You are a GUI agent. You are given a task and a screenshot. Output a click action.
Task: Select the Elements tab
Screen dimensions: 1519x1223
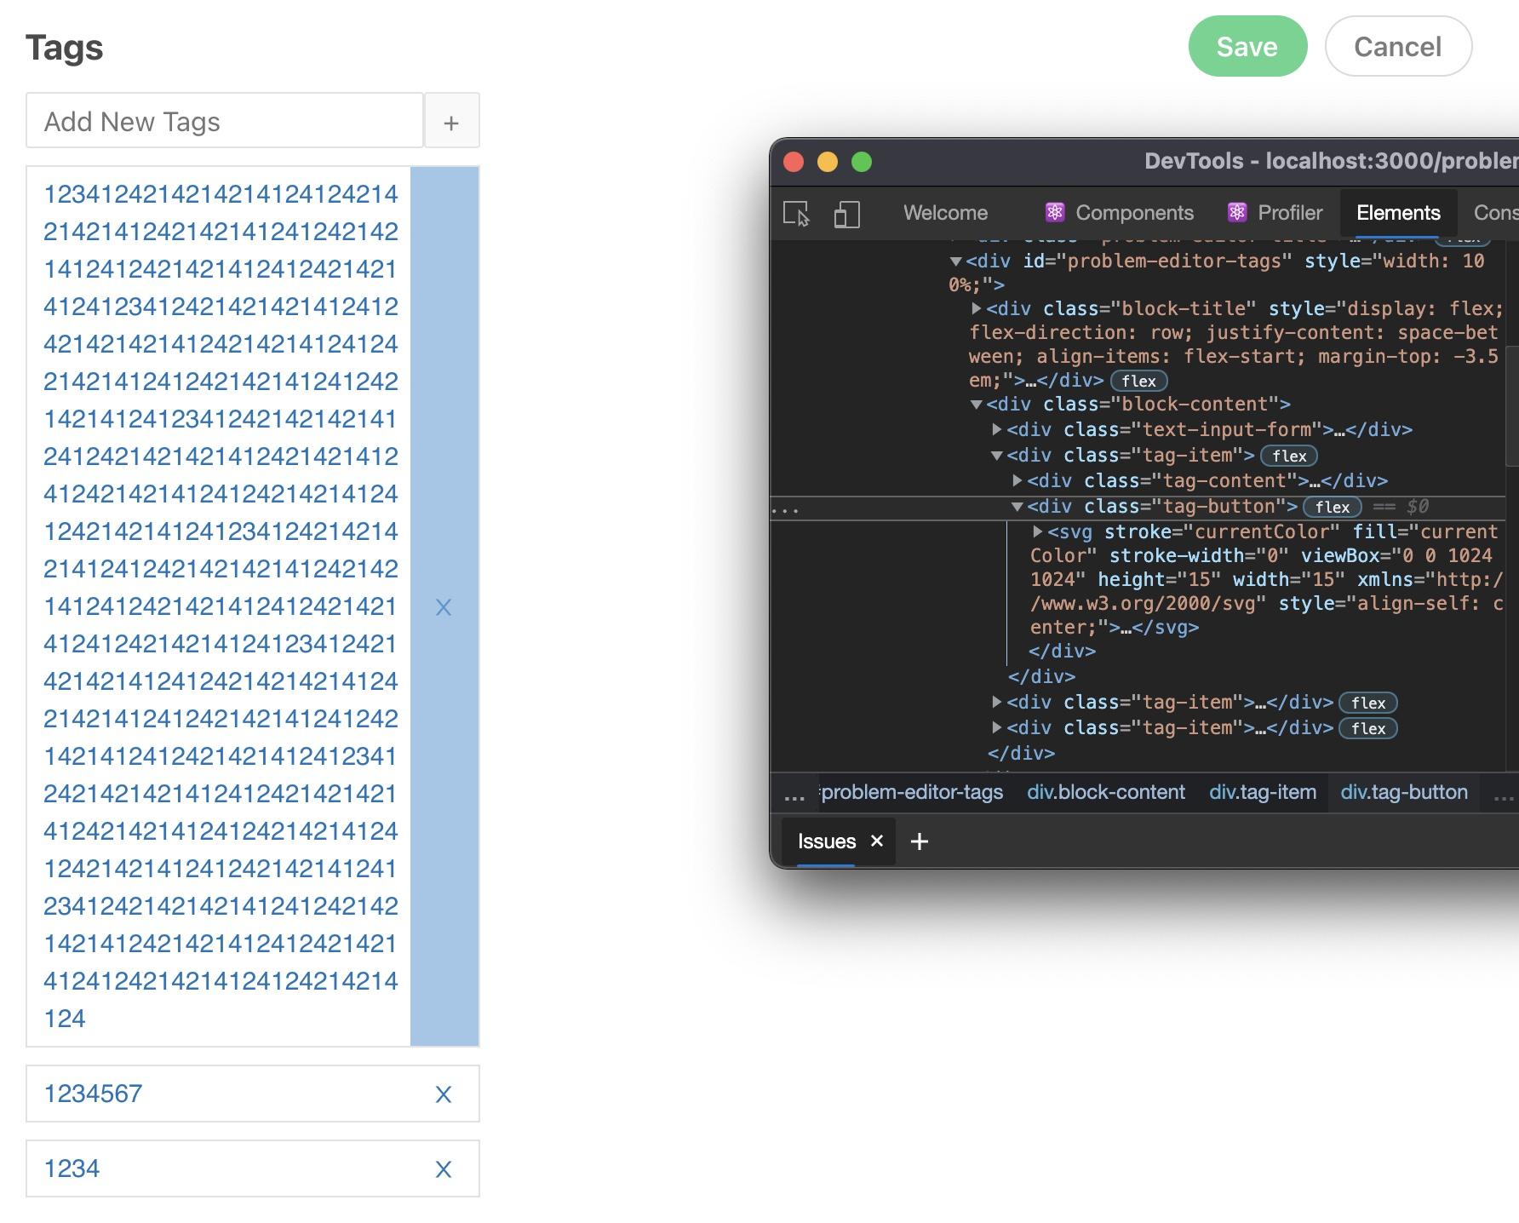point(1398,213)
